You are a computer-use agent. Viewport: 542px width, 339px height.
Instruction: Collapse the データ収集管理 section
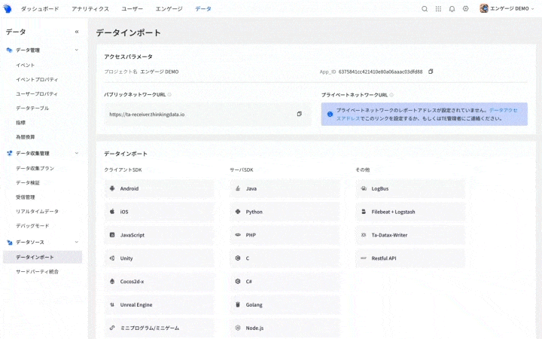point(76,153)
